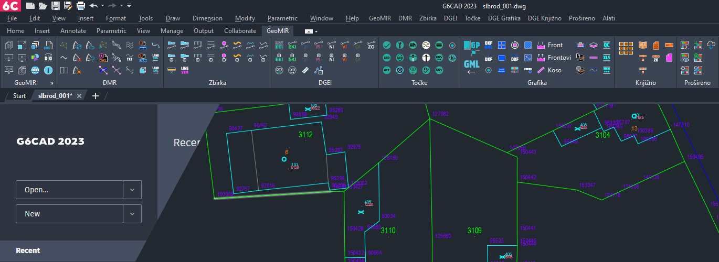
Task: Click the QC icon in Grafika panel
Action: coord(607,45)
